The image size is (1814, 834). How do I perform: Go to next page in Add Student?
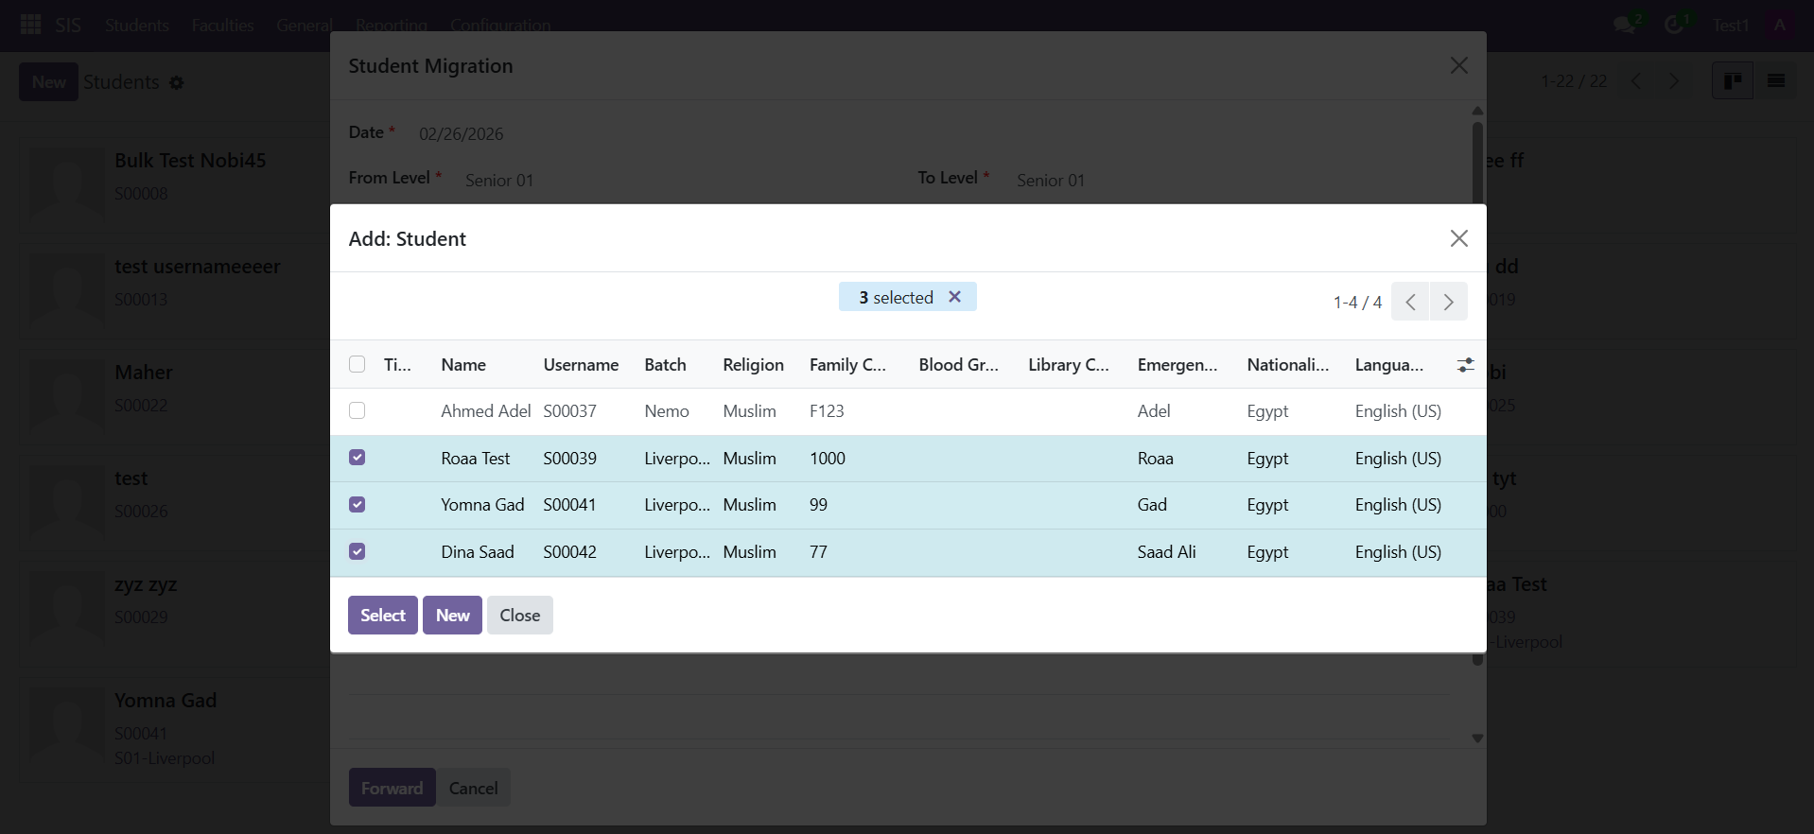click(1449, 302)
